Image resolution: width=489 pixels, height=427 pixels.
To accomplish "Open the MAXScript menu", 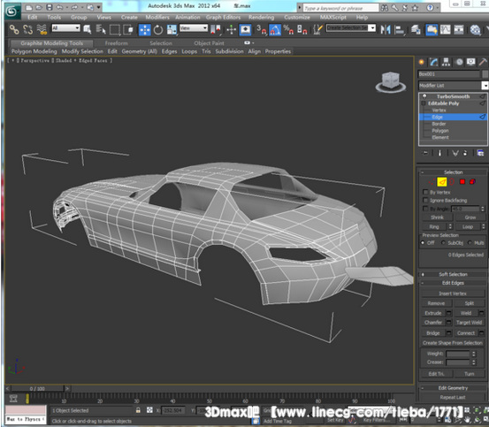I will [x=333, y=17].
